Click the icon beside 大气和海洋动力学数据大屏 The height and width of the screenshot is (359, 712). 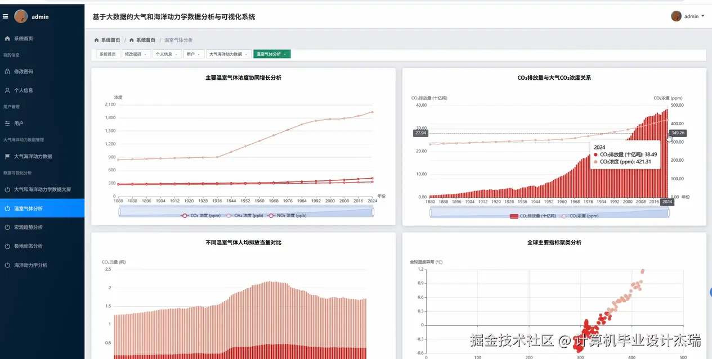(x=7, y=189)
